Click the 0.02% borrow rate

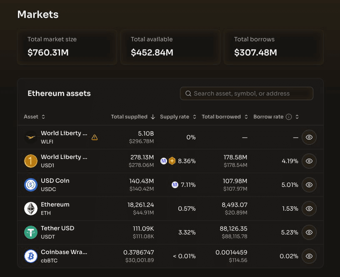click(289, 256)
